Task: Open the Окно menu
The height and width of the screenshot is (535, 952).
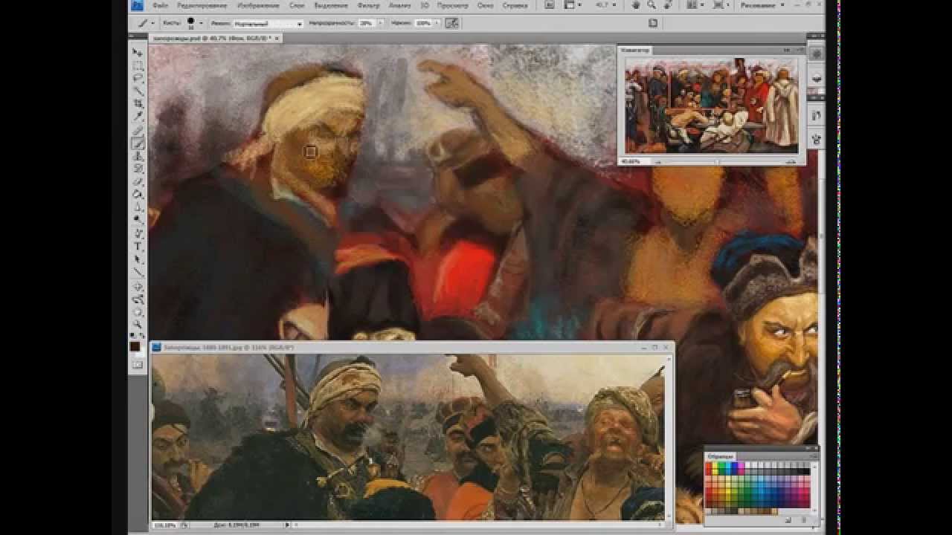Action: (485, 5)
